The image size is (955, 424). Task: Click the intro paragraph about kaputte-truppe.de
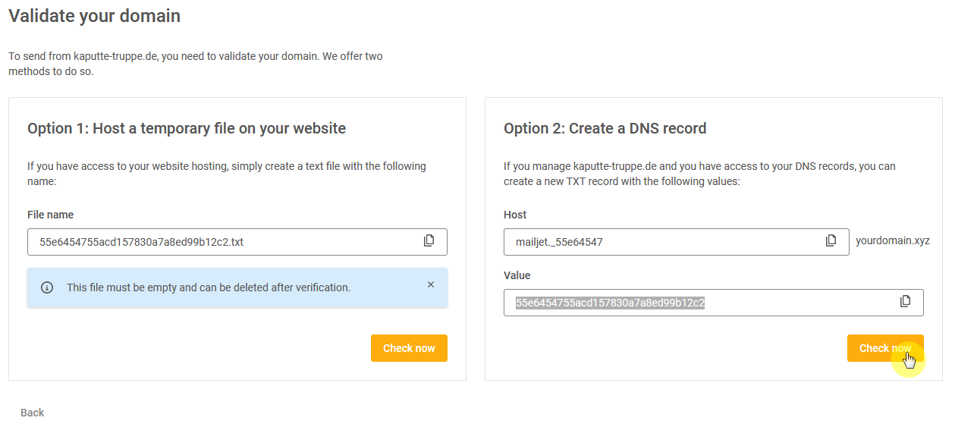[195, 64]
